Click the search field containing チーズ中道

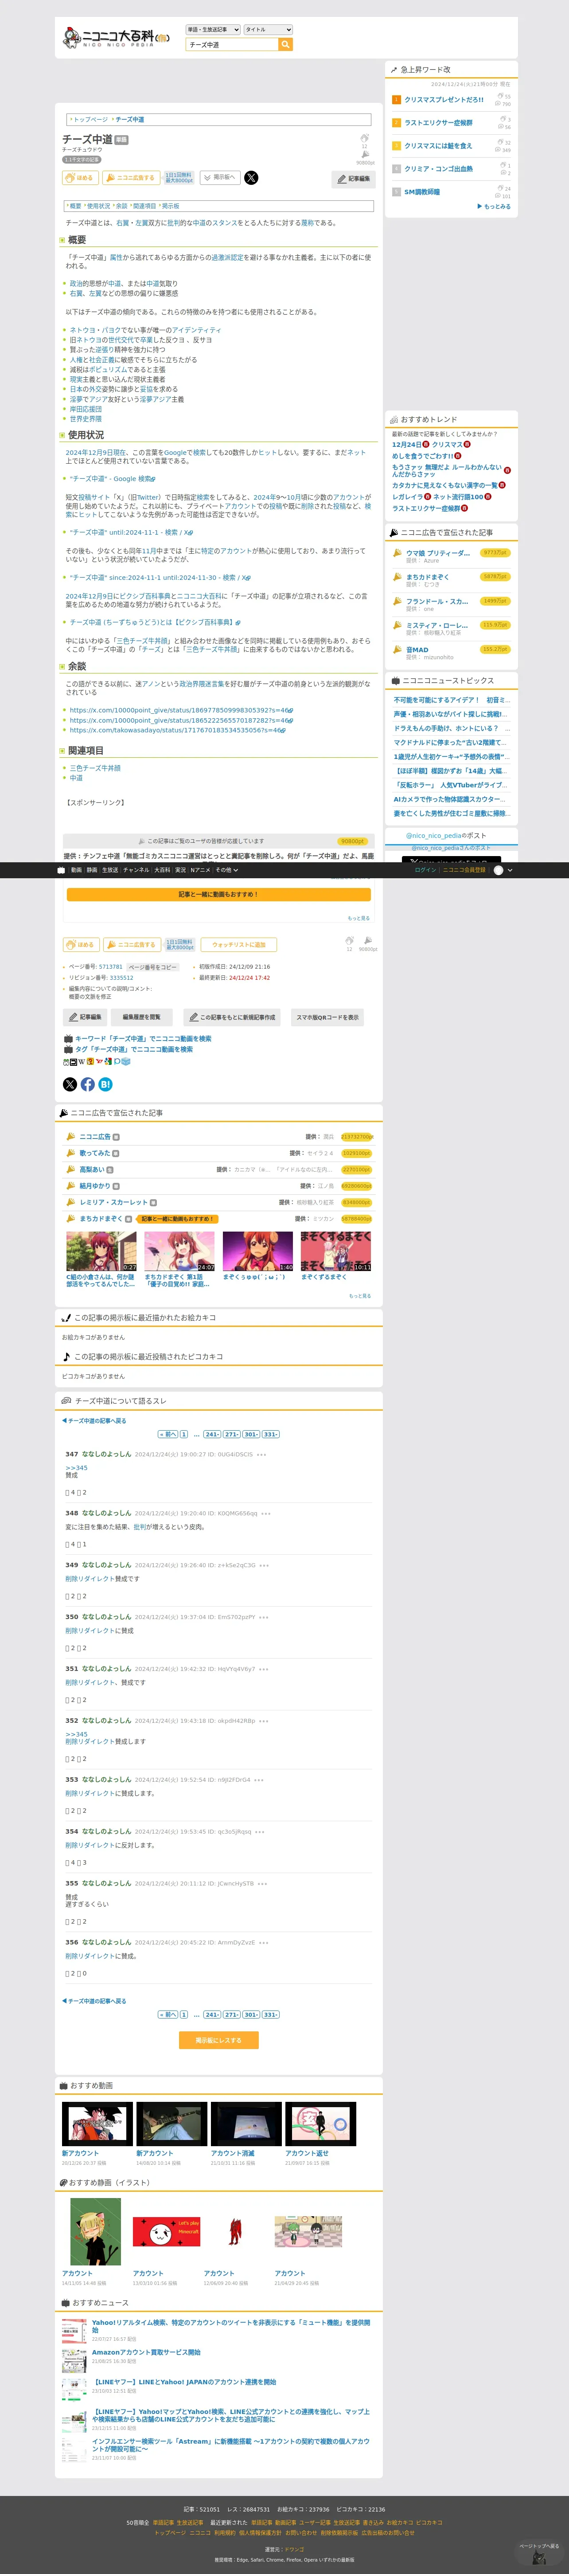[x=232, y=45]
